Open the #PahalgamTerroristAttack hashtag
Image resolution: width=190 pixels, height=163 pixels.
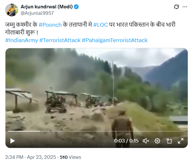[x=115, y=40]
